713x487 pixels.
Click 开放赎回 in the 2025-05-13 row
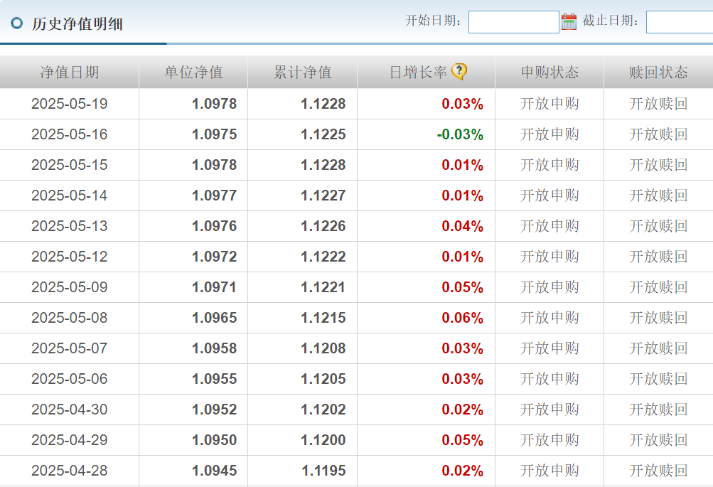click(658, 226)
